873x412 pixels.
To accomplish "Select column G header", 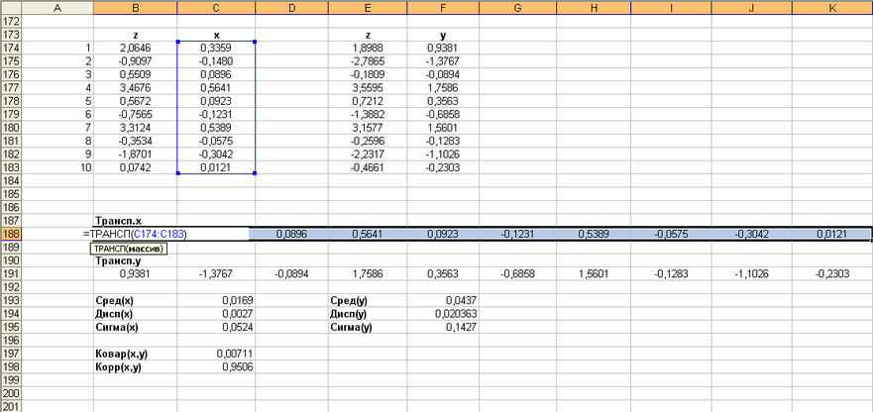I will (517, 8).
